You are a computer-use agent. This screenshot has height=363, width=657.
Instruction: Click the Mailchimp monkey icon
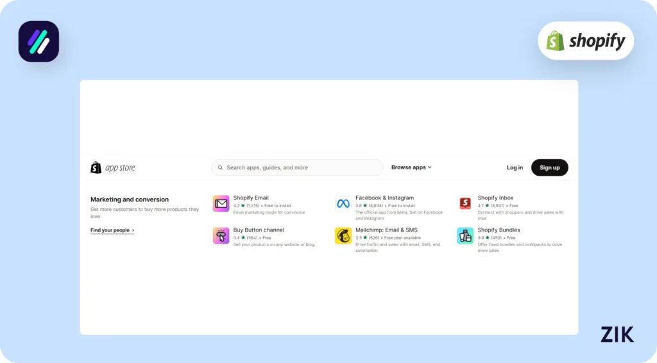(343, 236)
